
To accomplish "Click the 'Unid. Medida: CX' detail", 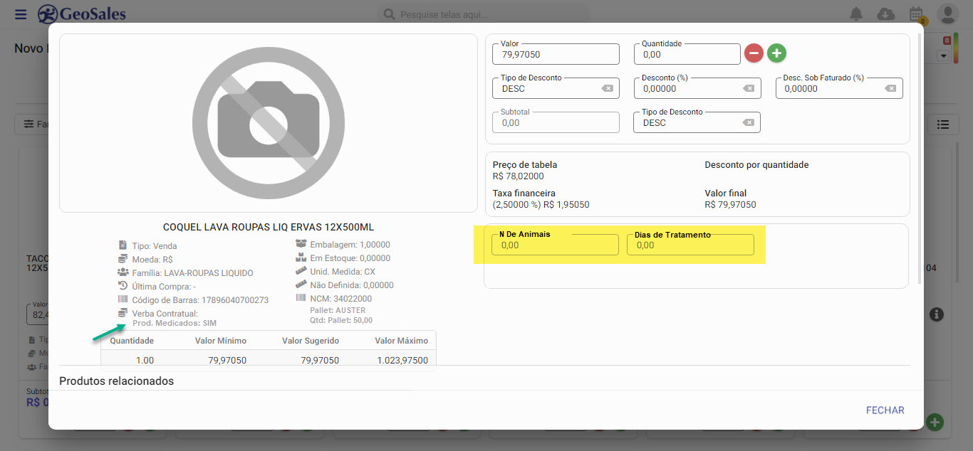I will tap(343, 272).
